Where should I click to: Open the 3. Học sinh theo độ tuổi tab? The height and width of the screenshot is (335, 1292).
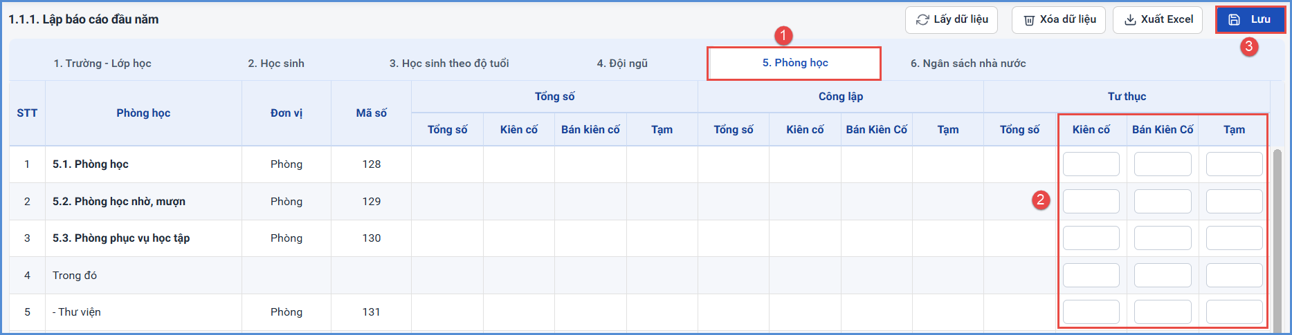[449, 64]
